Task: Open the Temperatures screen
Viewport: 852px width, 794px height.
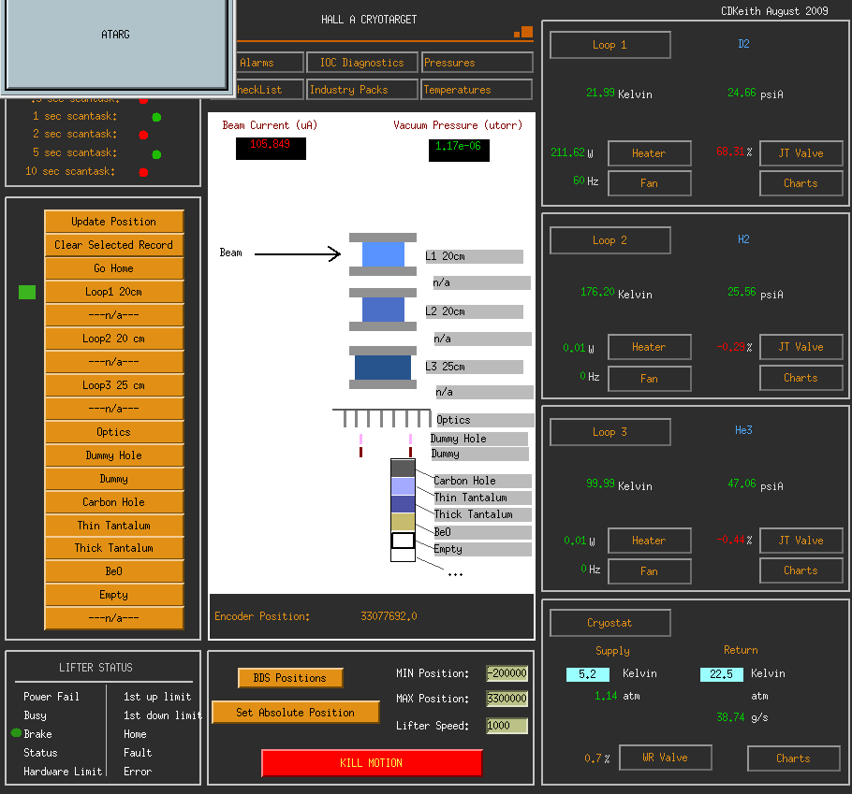Action: click(x=476, y=90)
